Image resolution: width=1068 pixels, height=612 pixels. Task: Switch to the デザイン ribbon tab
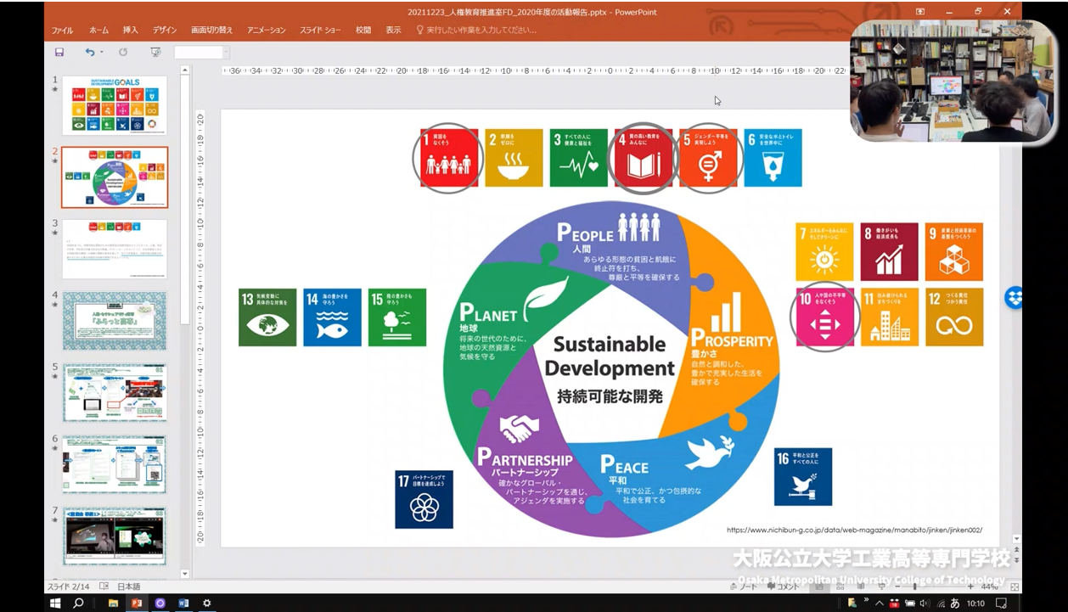point(165,30)
